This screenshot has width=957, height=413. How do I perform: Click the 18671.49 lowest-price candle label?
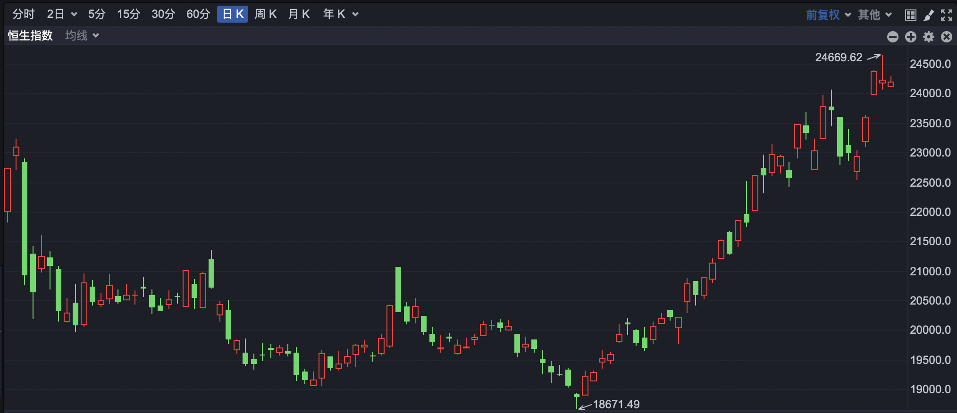(x=616, y=404)
